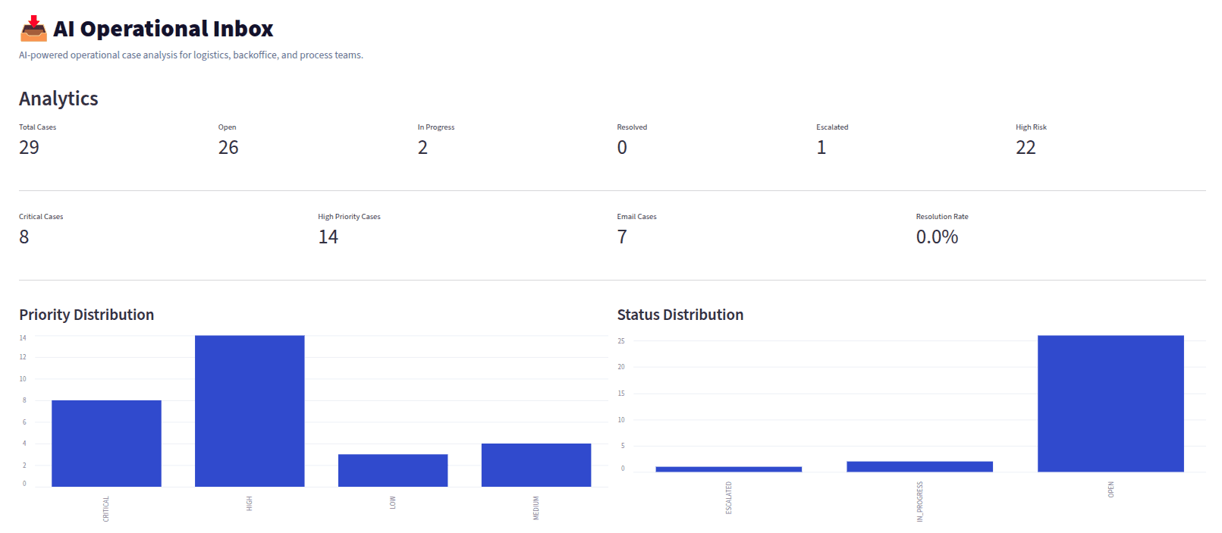
Task: Click the Critical Cases label
Action: [41, 217]
